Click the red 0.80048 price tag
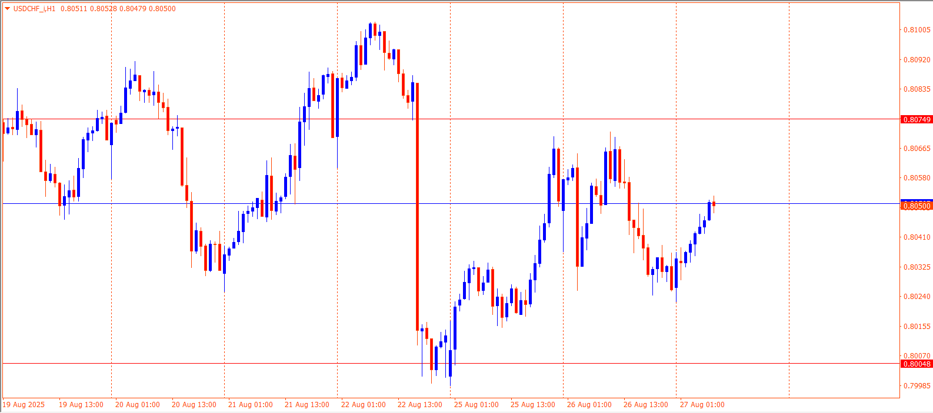The width and height of the screenshot is (933, 413). (917, 364)
